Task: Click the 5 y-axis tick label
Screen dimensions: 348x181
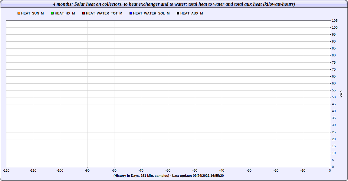Action: click(x=333, y=160)
